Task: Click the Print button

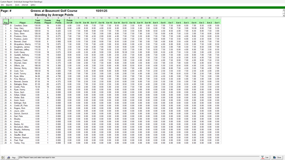Action: pos(12,157)
